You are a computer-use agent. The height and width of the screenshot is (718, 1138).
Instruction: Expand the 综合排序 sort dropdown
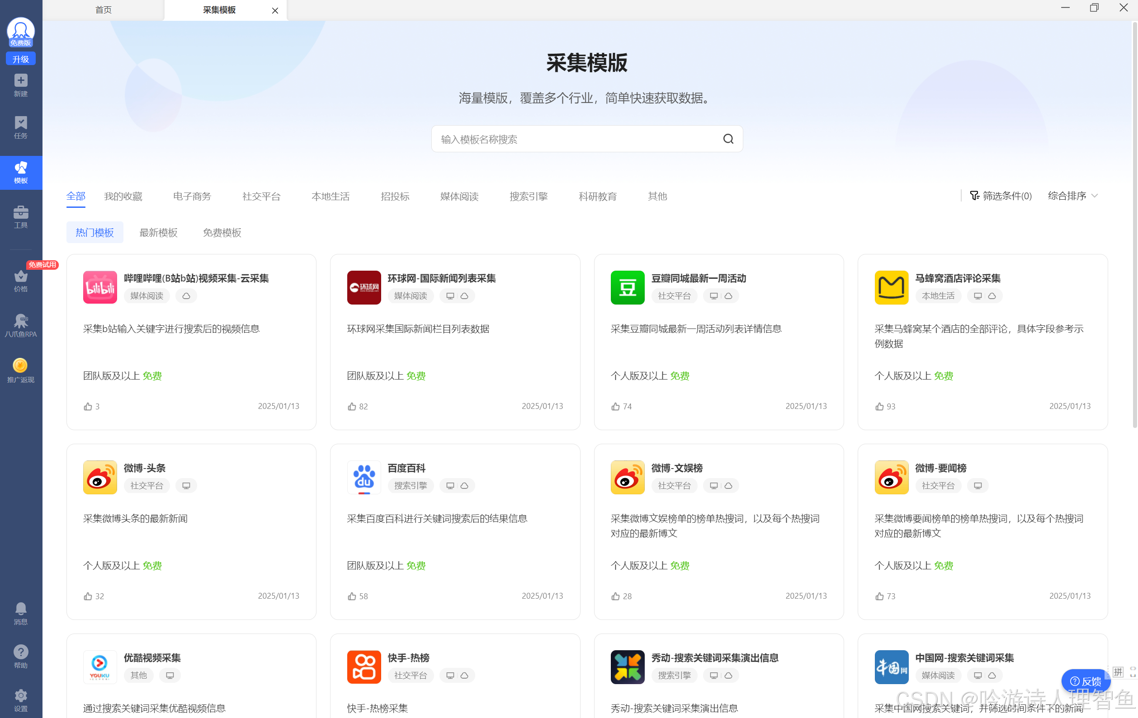pos(1072,196)
